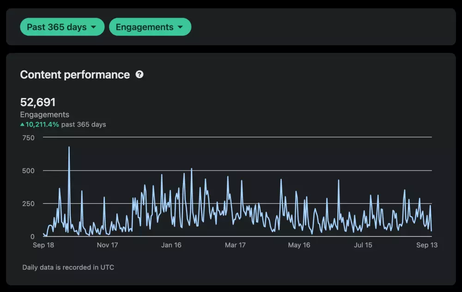Click the Engagements label under the total
Screen dimensions: 462x292
point(44,115)
